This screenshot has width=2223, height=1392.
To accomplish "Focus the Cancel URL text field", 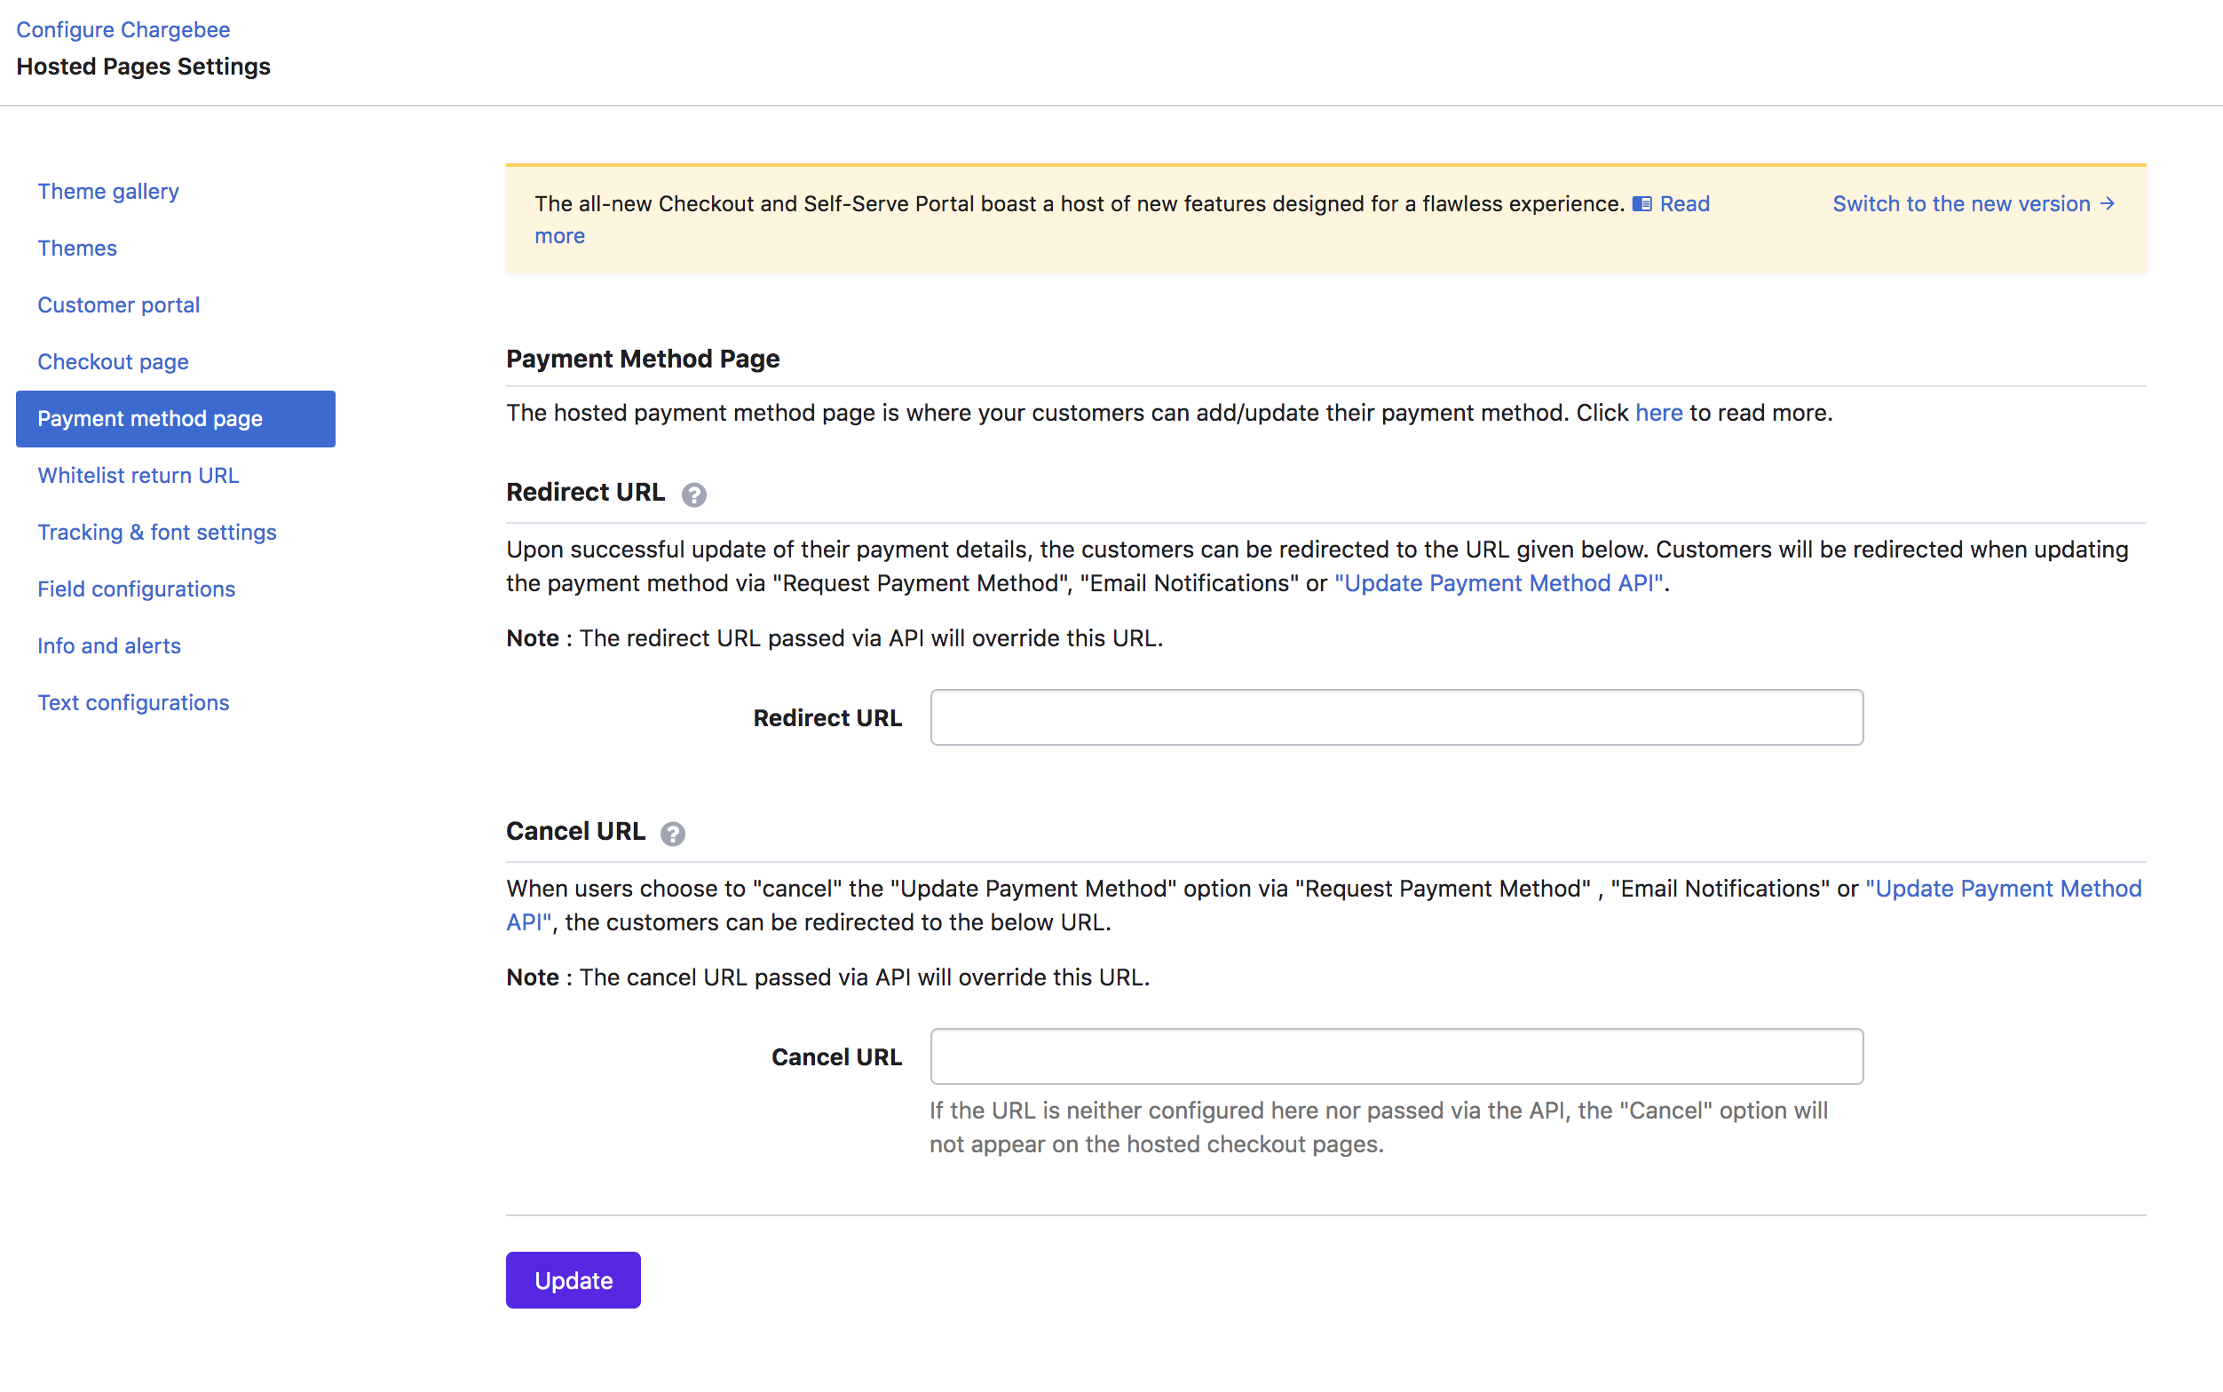I will point(1396,1056).
